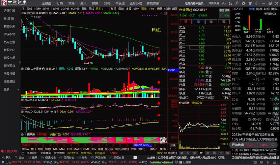The width and height of the screenshot is (280, 165).
Task: Toggle 叠加 overlay on chart toolbar
Action: tap(121, 9)
